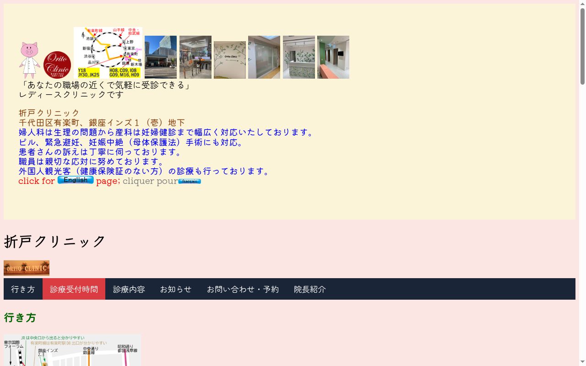Image resolution: width=586 pixels, height=366 pixels.
Task: Open the 院長紹介 navigation tab
Action: click(310, 289)
